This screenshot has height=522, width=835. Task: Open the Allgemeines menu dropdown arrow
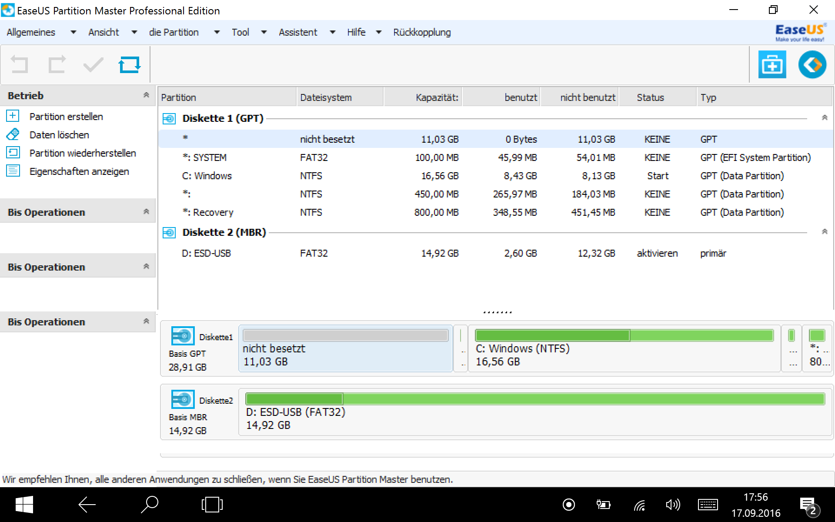click(x=73, y=32)
